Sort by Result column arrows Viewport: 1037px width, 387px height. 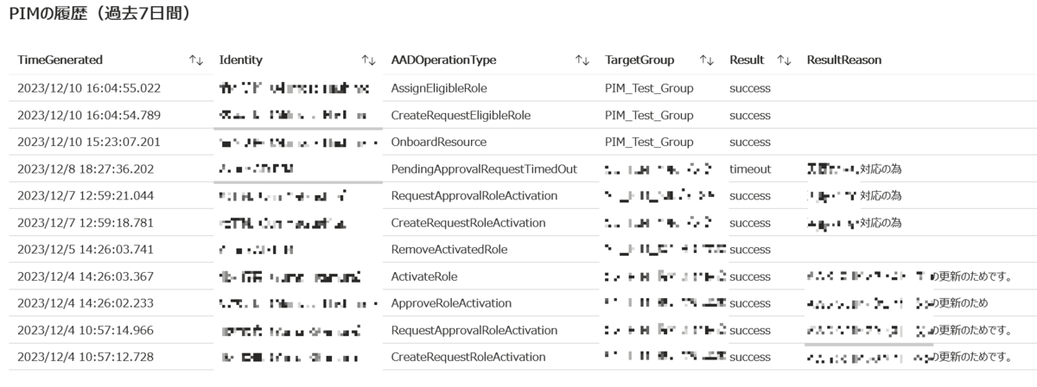coord(784,60)
